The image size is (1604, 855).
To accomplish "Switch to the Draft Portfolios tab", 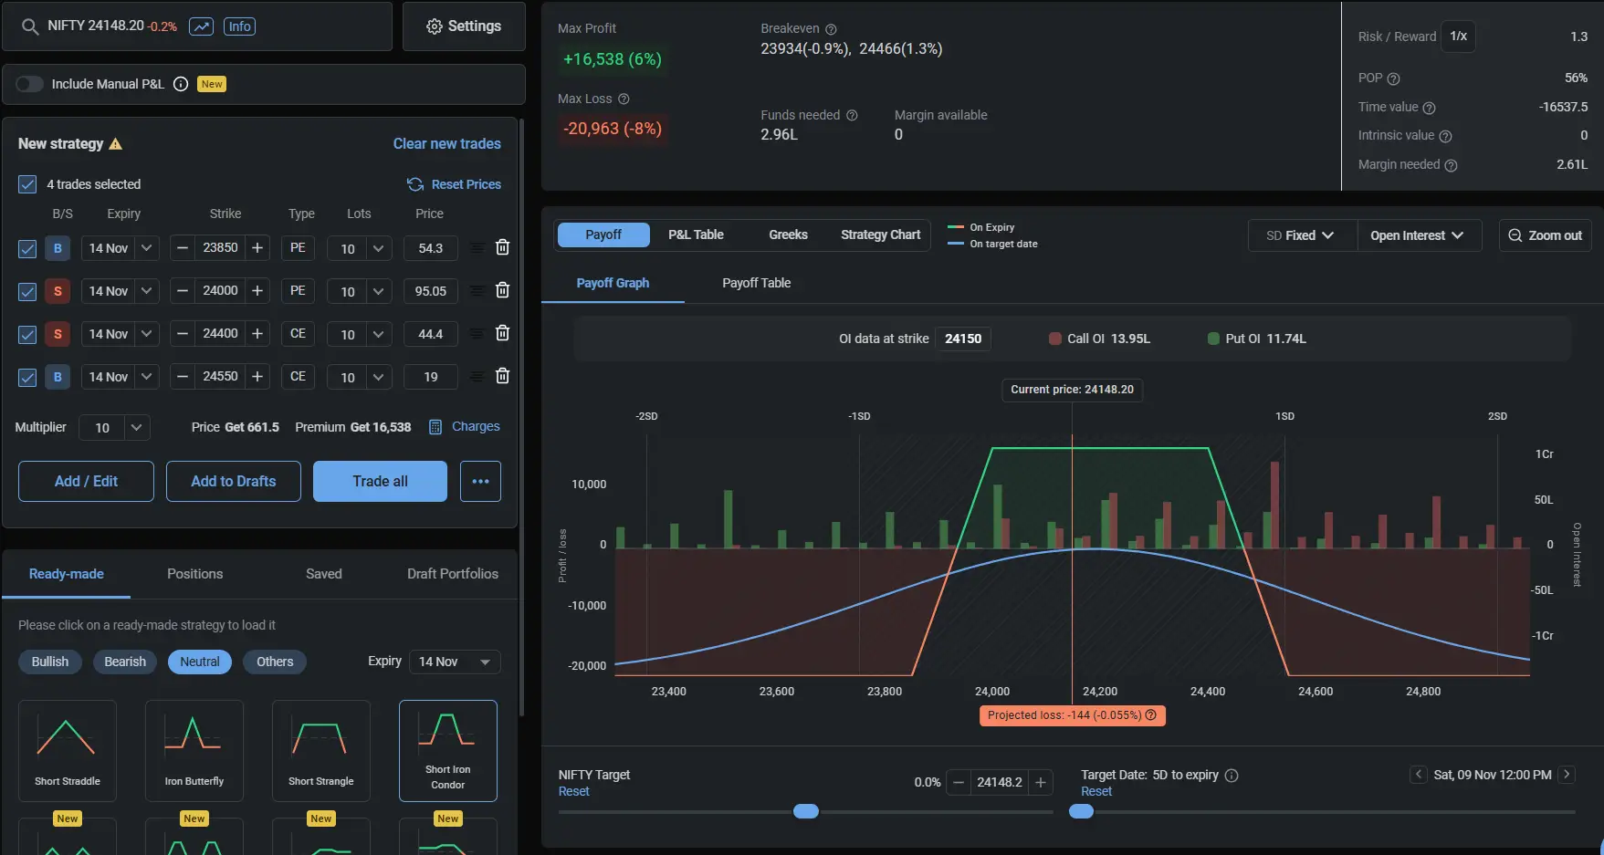I will coord(453,574).
